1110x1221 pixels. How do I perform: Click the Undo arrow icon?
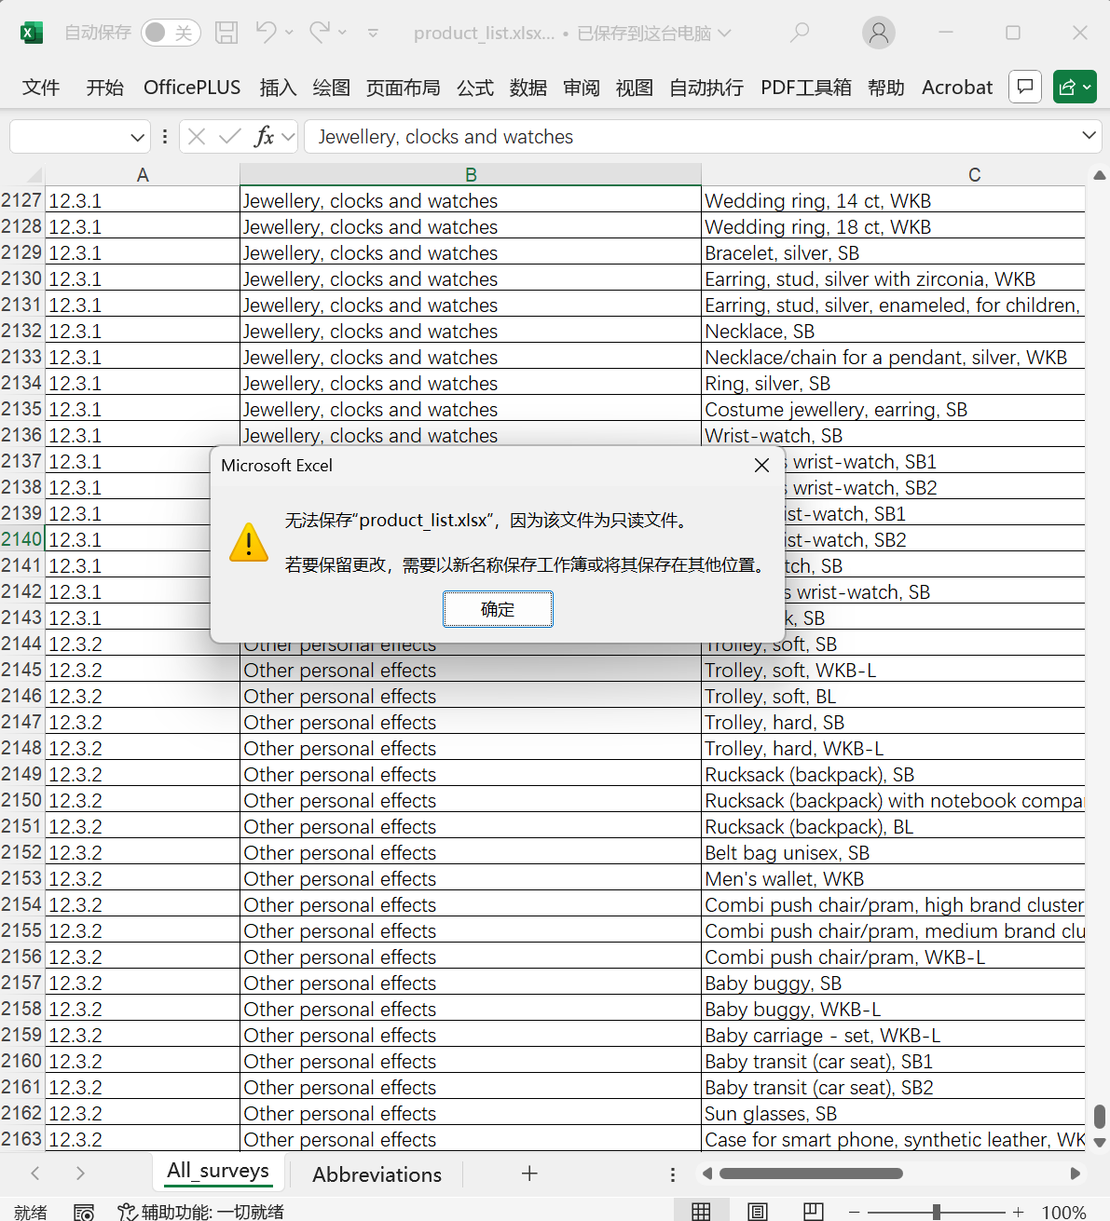pyautogui.click(x=266, y=33)
